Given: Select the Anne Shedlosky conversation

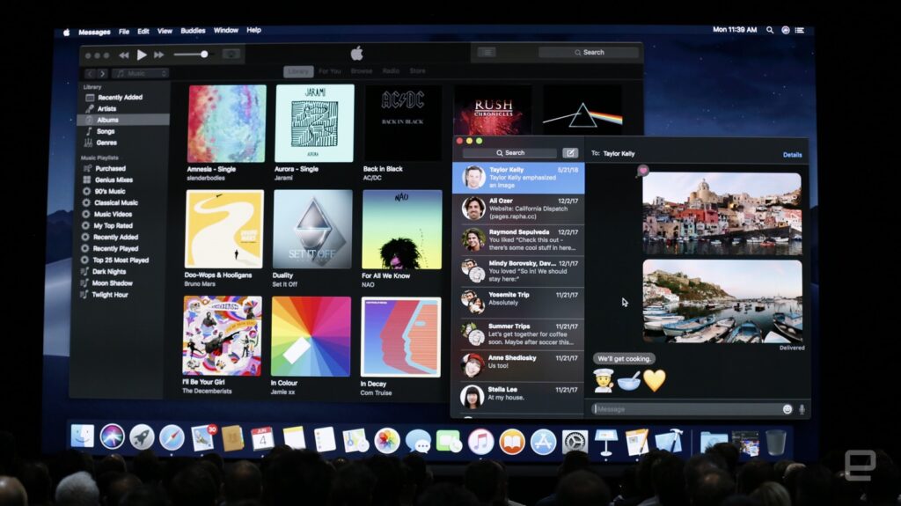Looking at the screenshot, I should [518, 366].
